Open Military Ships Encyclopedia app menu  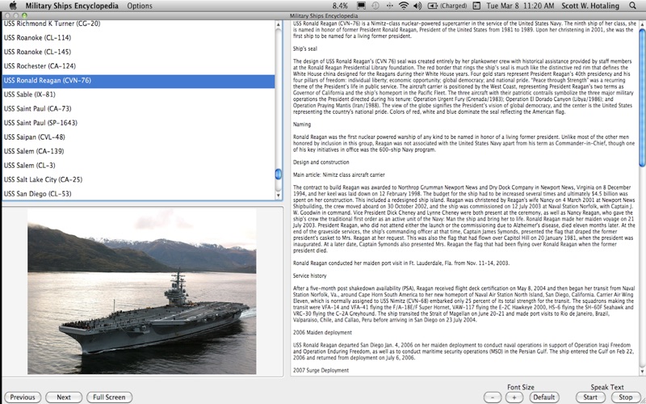point(72,6)
